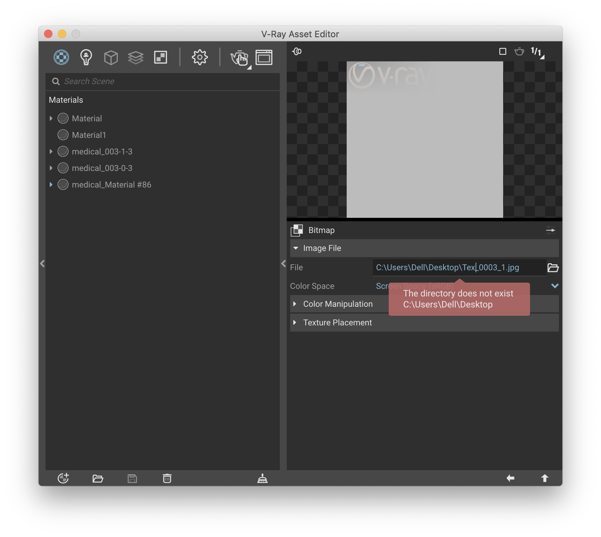This screenshot has width=601, height=537.
Task: Open the Geometry category
Action: coord(111,58)
